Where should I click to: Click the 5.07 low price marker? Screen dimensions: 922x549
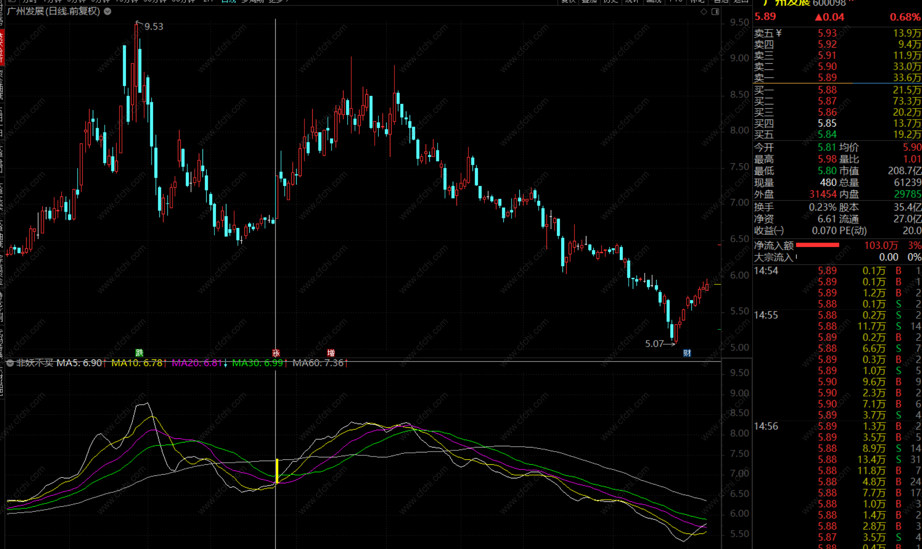[654, 343]
